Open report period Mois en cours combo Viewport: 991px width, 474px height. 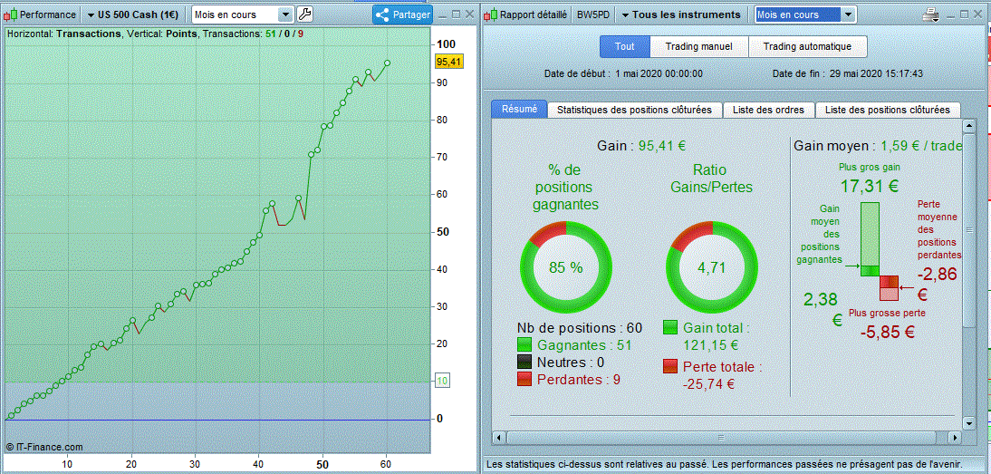tap(805, 15)
